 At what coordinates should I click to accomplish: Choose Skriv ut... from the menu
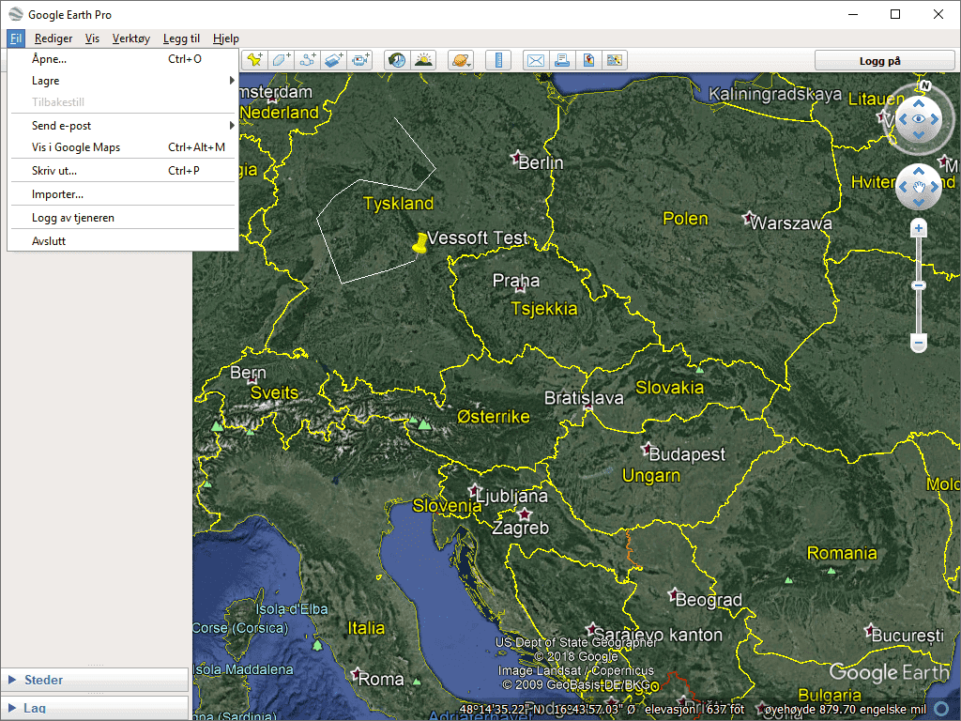(123, 171)
